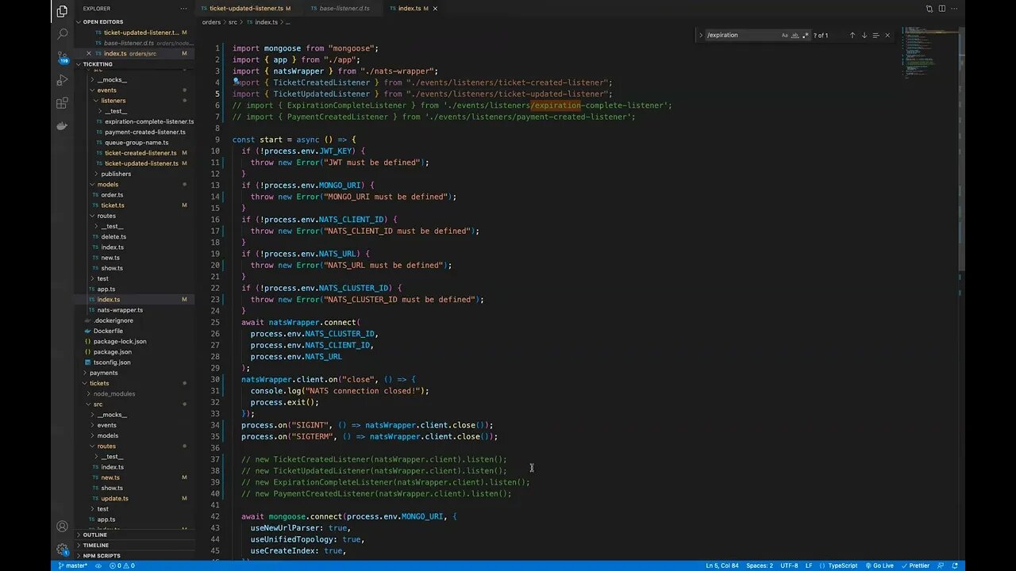Open package-lock.json file

120,341
